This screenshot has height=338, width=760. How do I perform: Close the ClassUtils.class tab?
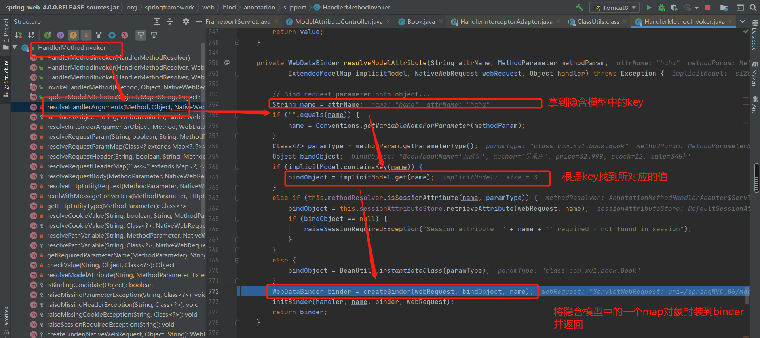pos(625,21)
